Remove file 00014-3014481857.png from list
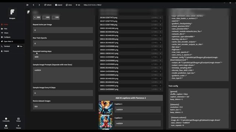 [x=160, y=43]
